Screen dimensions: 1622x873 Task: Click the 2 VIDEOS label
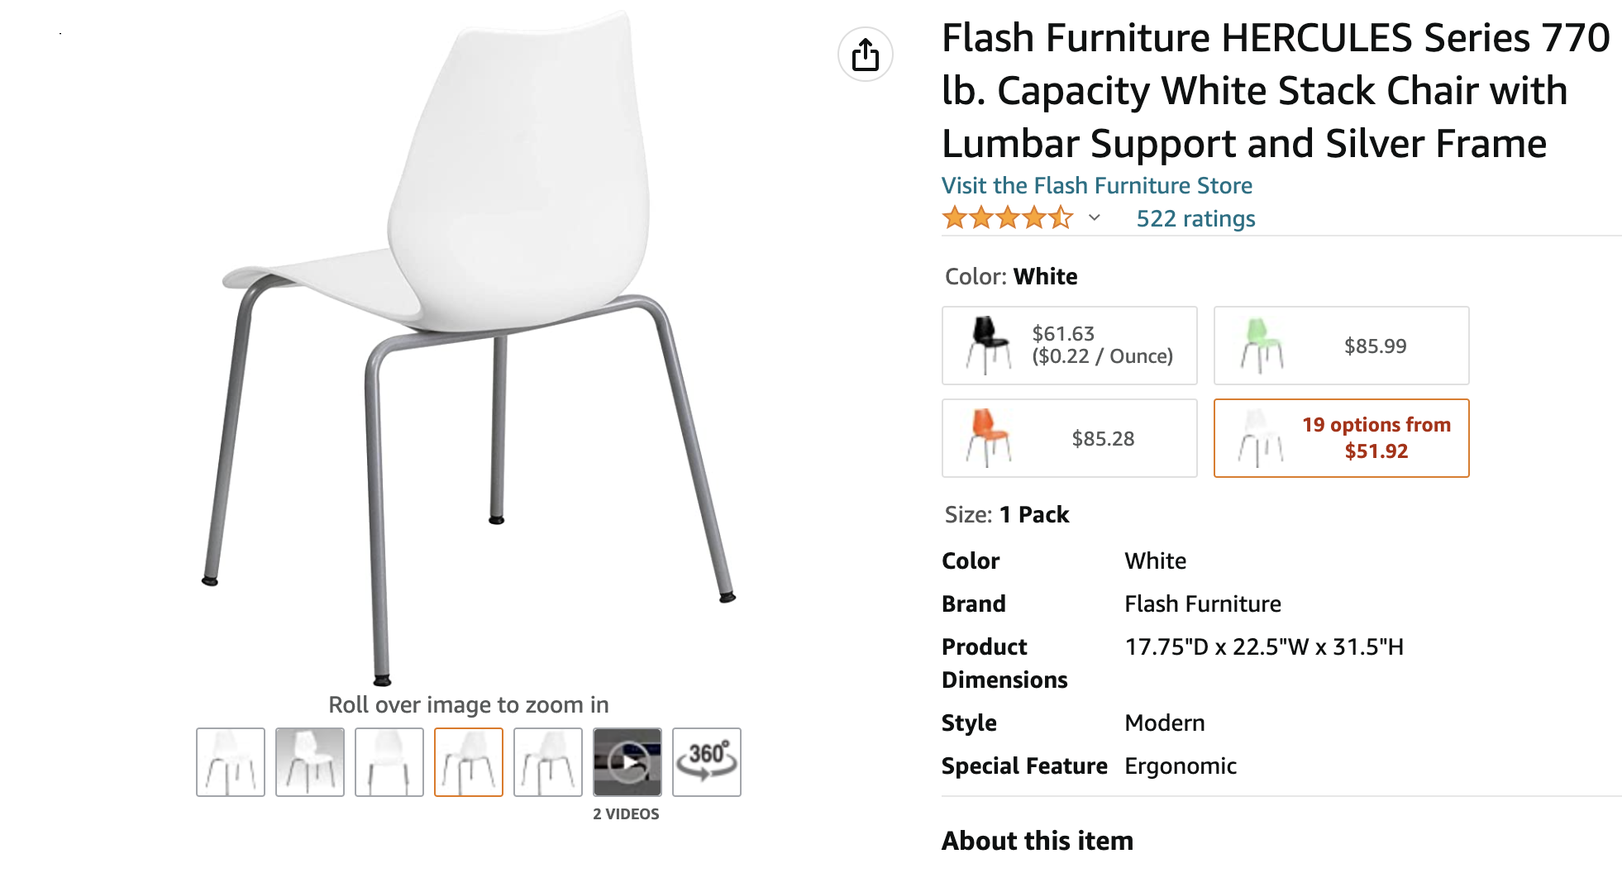click(x=626, y=814)
